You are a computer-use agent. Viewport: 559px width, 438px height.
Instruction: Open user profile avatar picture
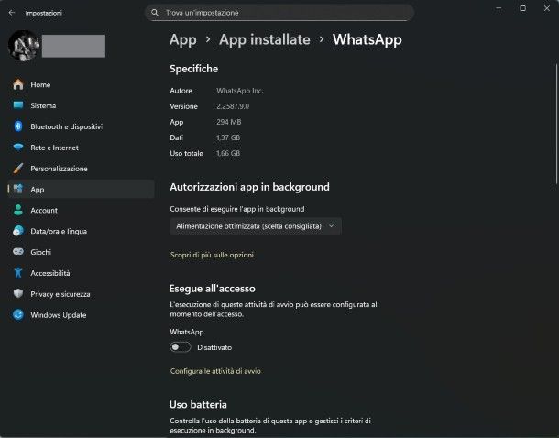[24, 46]
